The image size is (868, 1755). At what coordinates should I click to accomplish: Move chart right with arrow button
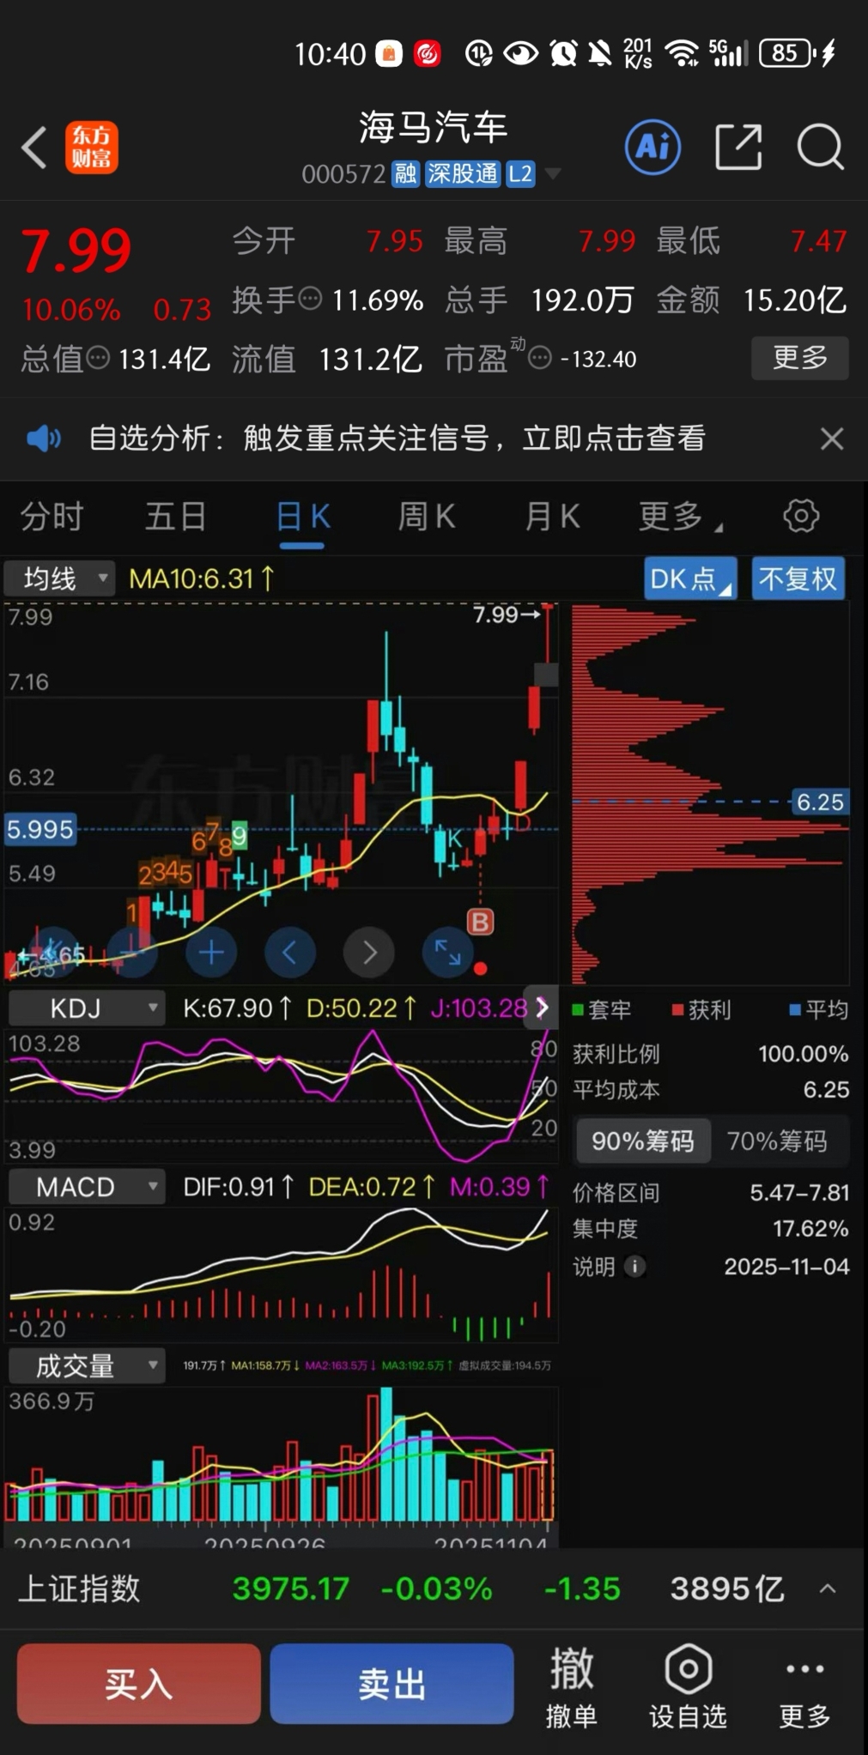coord(369,952)
